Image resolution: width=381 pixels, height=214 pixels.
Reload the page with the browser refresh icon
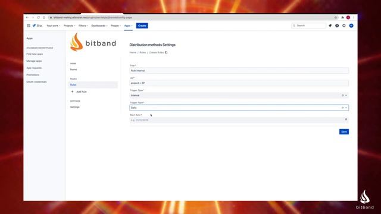point(38,17)
